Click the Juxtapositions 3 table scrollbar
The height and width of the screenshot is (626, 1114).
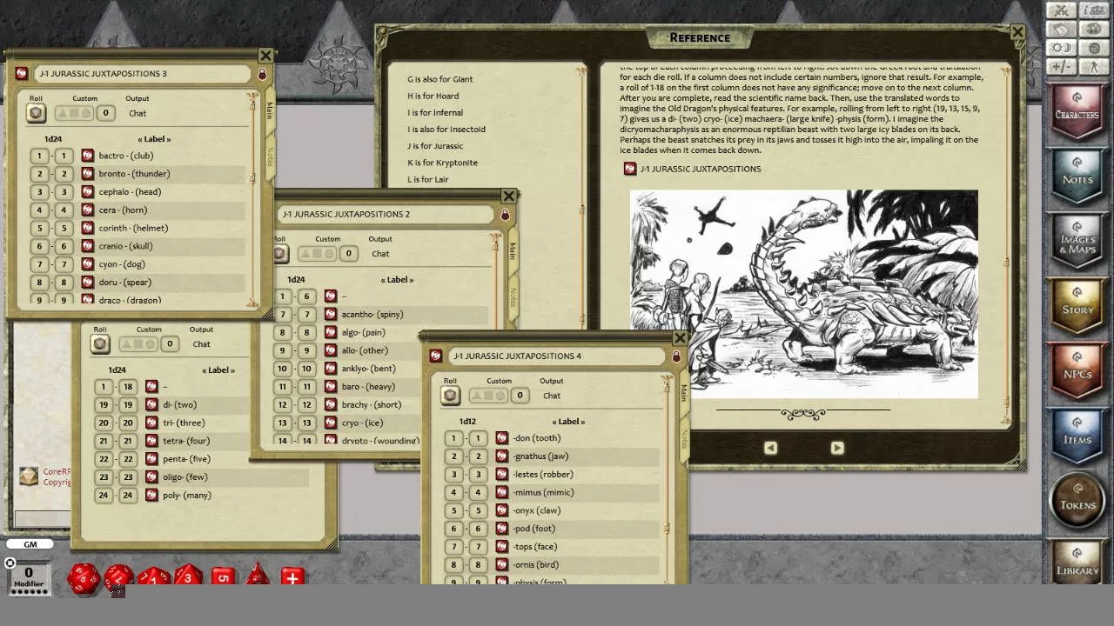coord(252,200)
